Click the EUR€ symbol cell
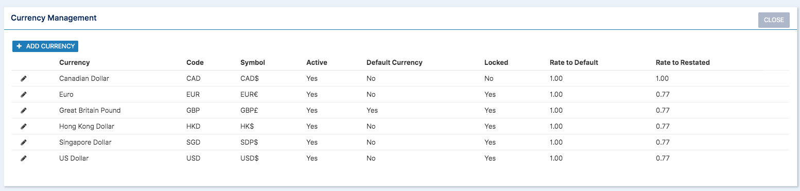The width and height of the screenshot is (800, 191). pos(250,94)
